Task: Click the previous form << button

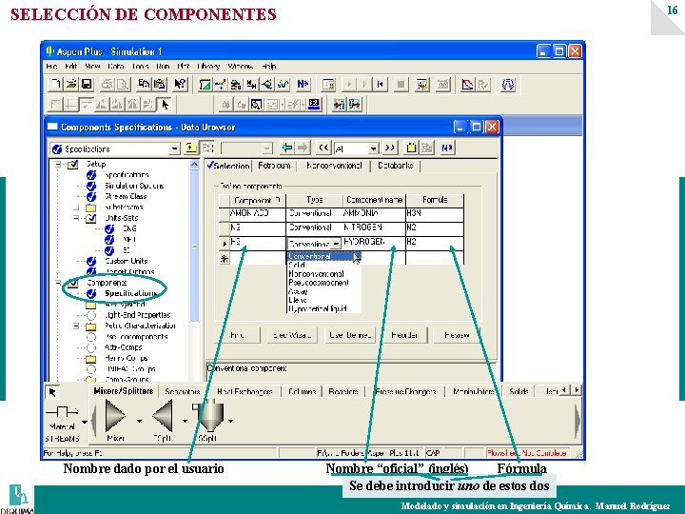Action: (x=323, y=148)
